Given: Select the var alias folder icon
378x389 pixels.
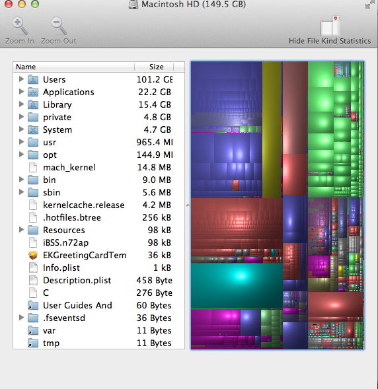Looking at the screenshot, I should click(33, 330).
